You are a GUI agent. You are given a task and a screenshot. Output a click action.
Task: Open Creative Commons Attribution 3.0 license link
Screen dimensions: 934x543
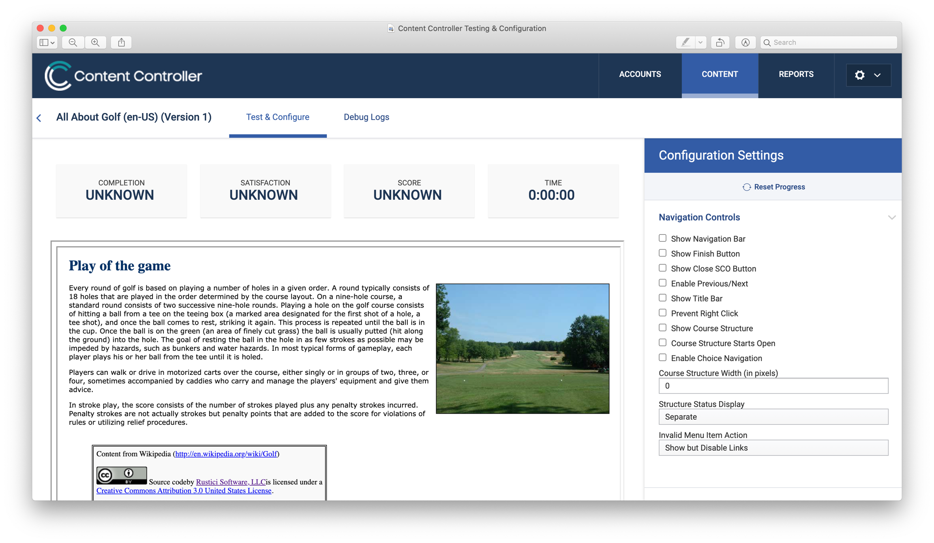184,491
